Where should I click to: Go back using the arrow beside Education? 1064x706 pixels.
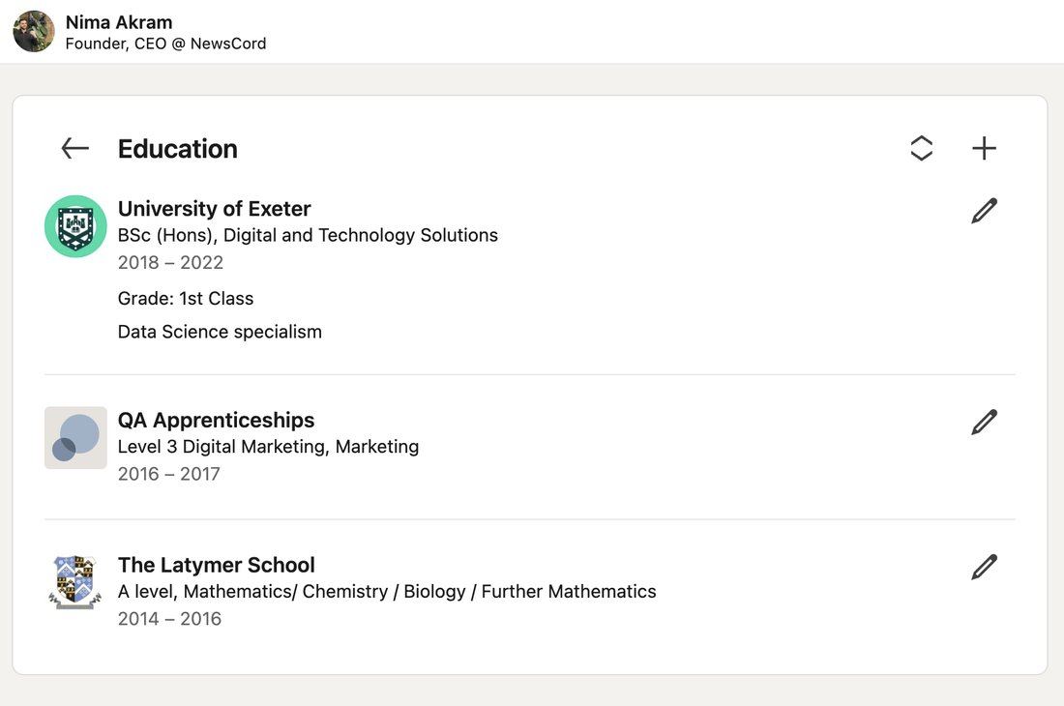pos(74,148)
